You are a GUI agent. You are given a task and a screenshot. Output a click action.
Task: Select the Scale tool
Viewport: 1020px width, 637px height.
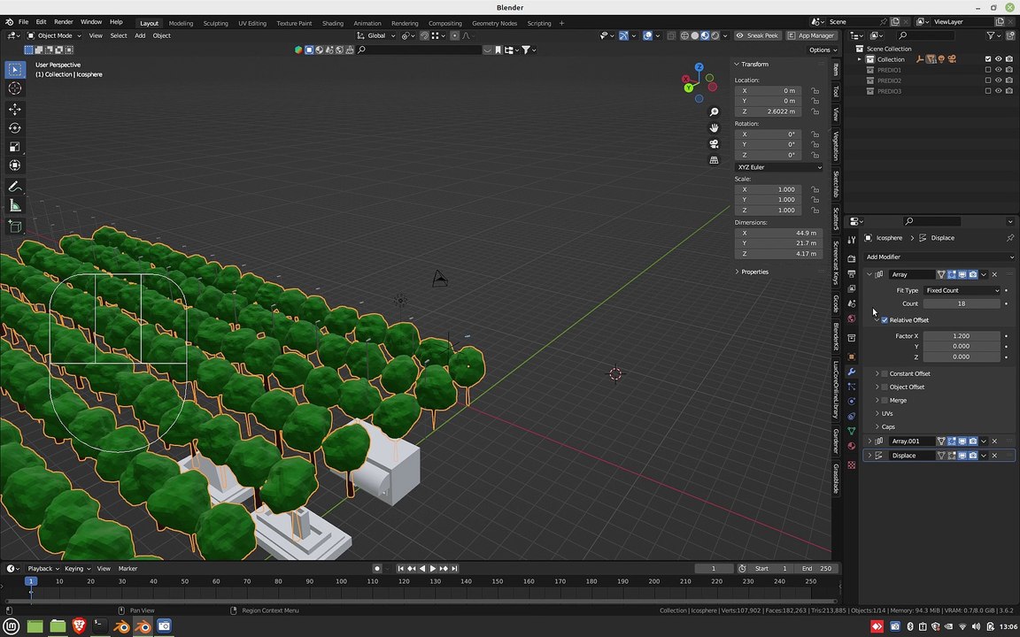(x=15, y=147)
